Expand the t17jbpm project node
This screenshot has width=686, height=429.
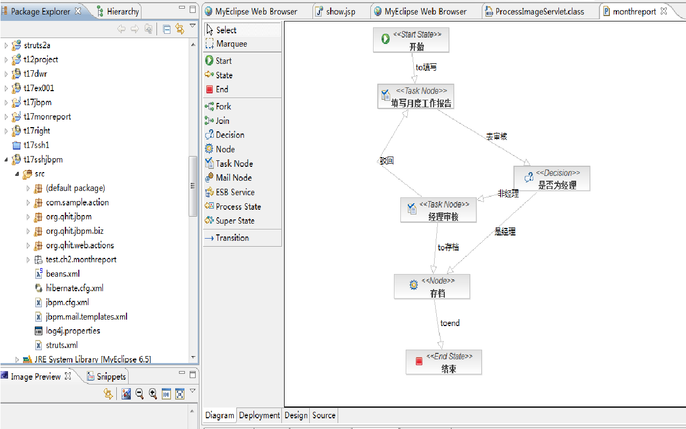pyautogui.click(x=6, y=102)
